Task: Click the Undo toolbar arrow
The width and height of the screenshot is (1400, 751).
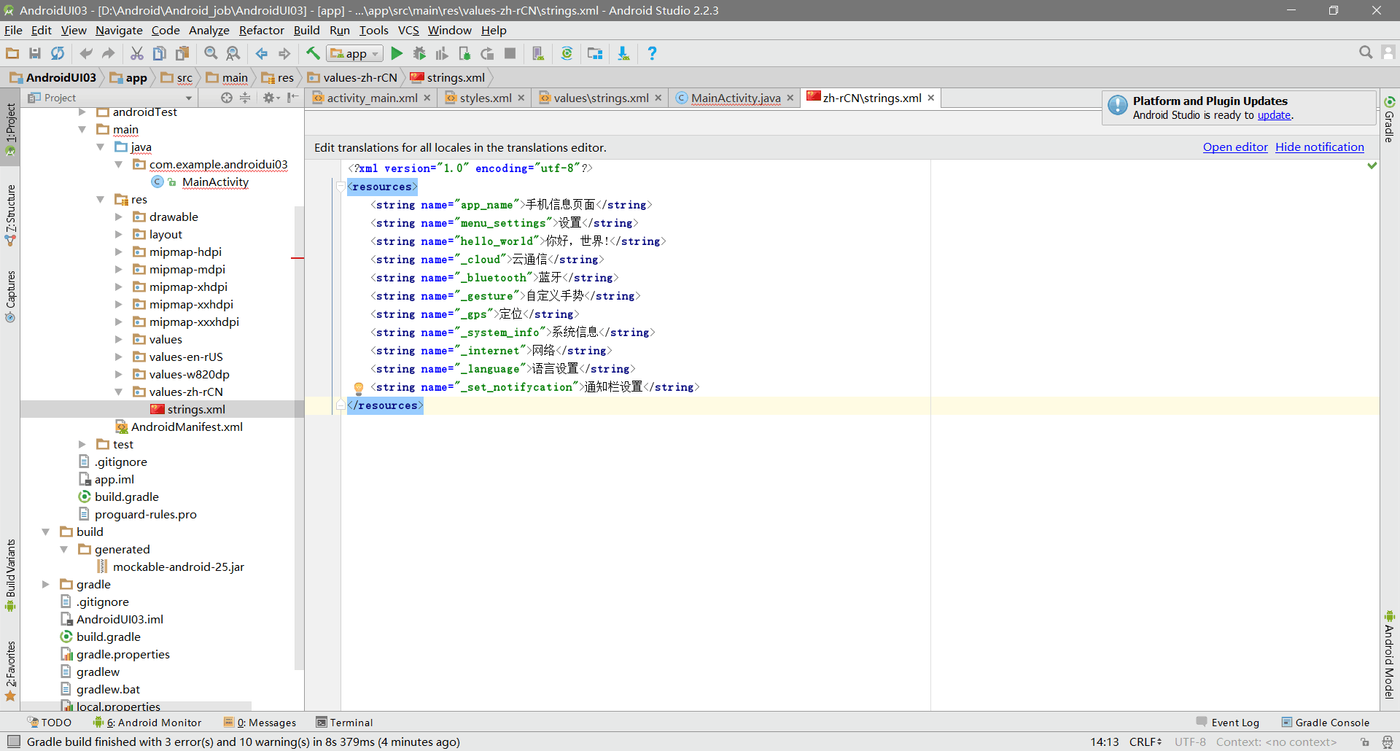Action: 86,53
